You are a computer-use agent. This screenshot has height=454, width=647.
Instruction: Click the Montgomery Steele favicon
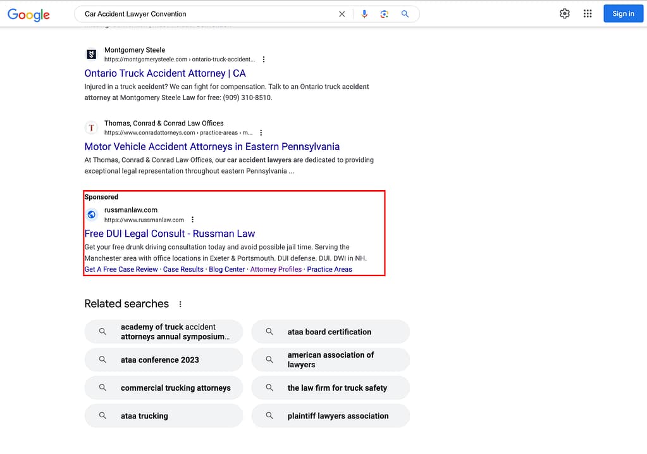(x=91, y=54)
